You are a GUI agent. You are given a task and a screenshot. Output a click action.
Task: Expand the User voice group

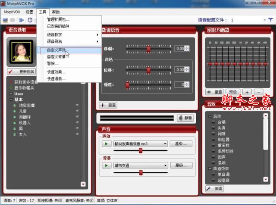coord(11,94)
